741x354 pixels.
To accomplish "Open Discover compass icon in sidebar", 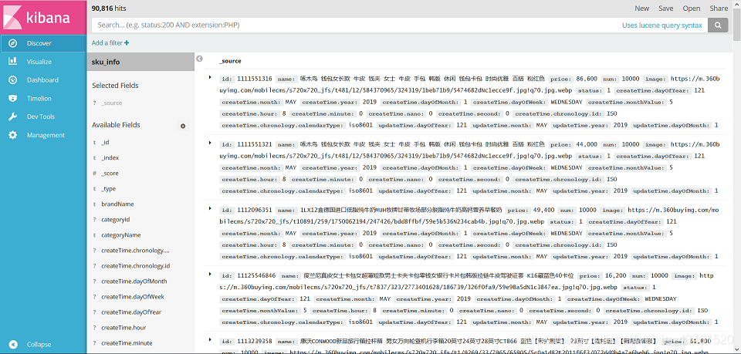I will click(x=13, y=43).
